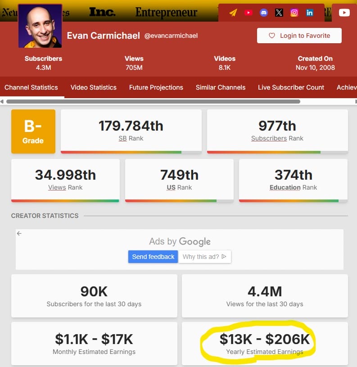This screenshot has width=357, height=367.
Task: Click the heart icon in Login to Favorite
Action: 271,36
